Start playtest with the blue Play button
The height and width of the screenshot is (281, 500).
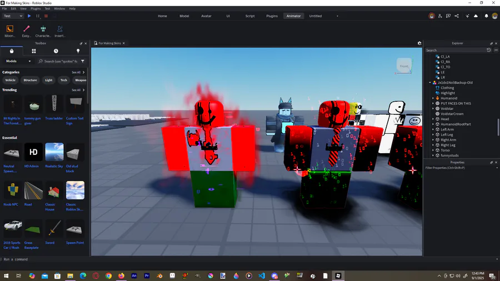(29, 16)
